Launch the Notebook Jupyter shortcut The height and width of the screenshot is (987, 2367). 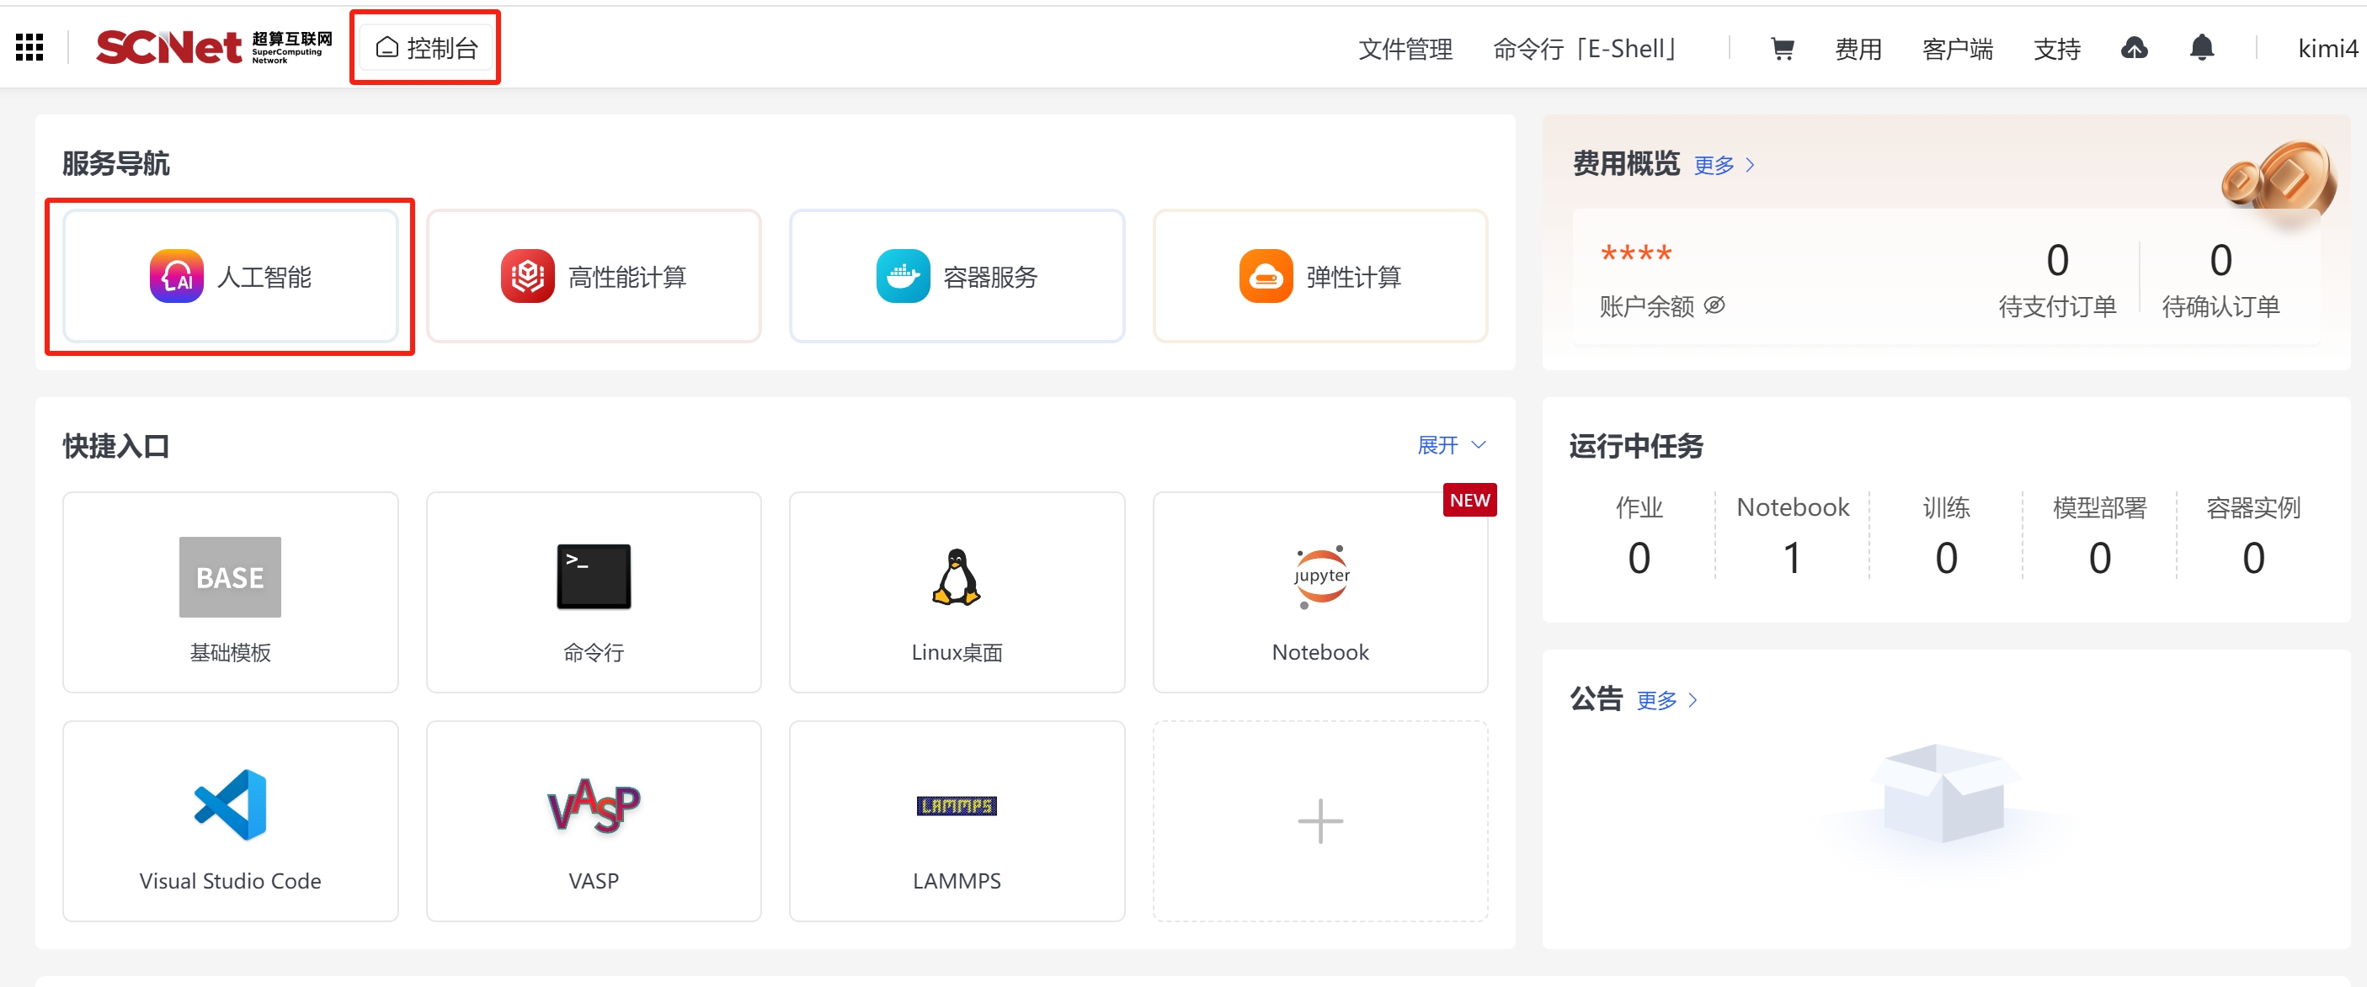(1319, 592)
